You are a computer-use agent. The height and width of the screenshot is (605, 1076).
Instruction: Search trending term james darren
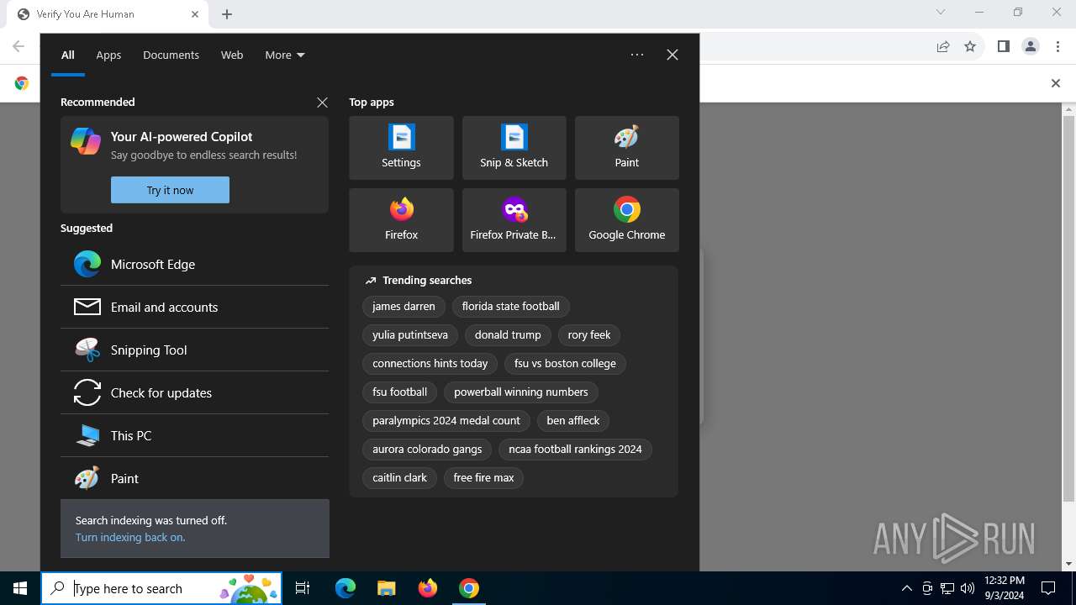[x=403, y=307]
